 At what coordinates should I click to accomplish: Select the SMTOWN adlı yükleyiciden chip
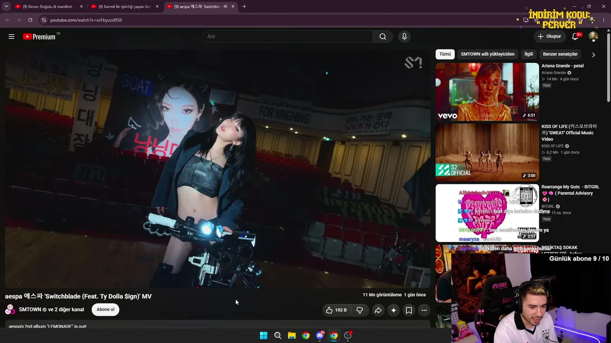pyautogui.click(x=487, y=54)
